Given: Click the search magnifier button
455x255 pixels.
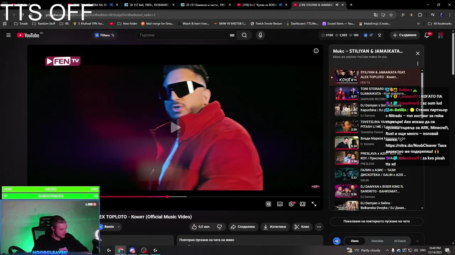Looking at the screenshot, I should tap(244, 35).
